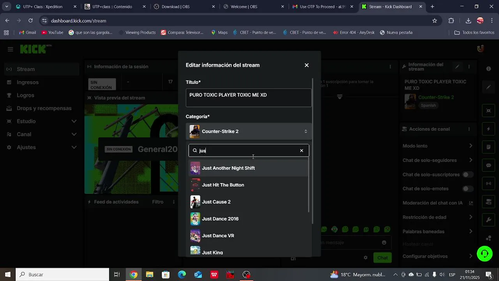Clear the category search field
Screen dimensions: 499x281
pyautogui.click(x=301, y=151)
